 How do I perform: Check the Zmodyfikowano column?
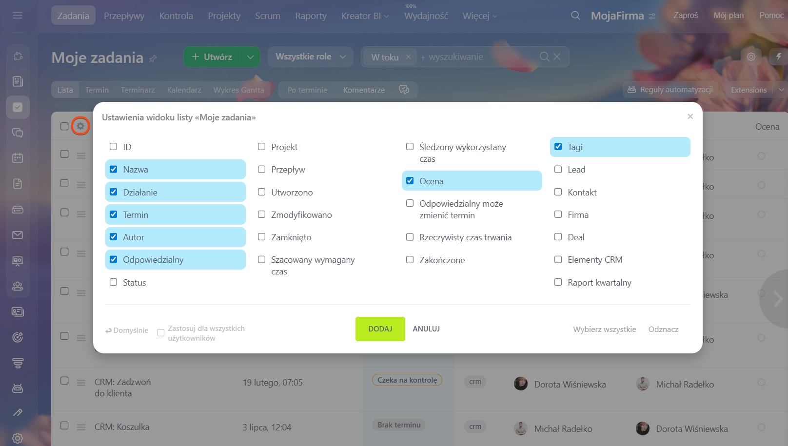(x=262, y=214)
